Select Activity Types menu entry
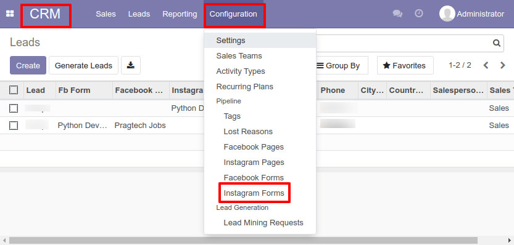 (260, 71)
